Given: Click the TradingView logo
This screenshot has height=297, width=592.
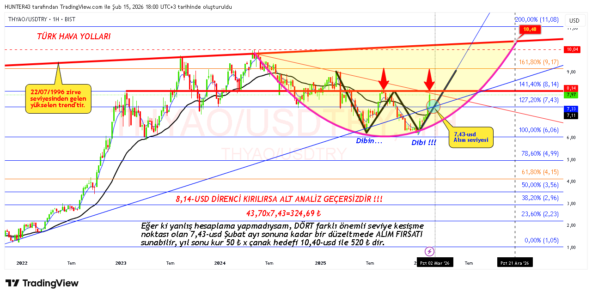Looking at the screenshot, I should 42,283.
